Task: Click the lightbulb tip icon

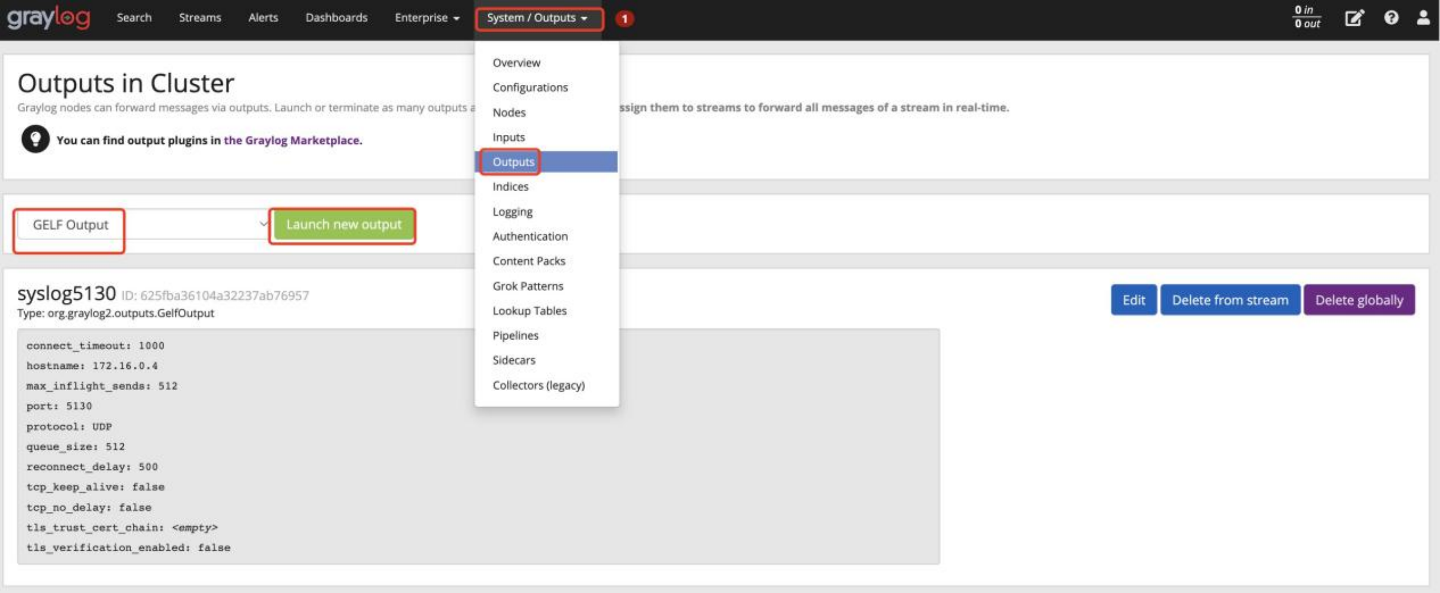Action: [x=35, y=139]
